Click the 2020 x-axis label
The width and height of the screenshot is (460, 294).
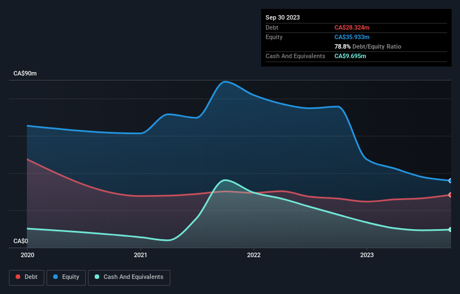click(x=27, y=255)
